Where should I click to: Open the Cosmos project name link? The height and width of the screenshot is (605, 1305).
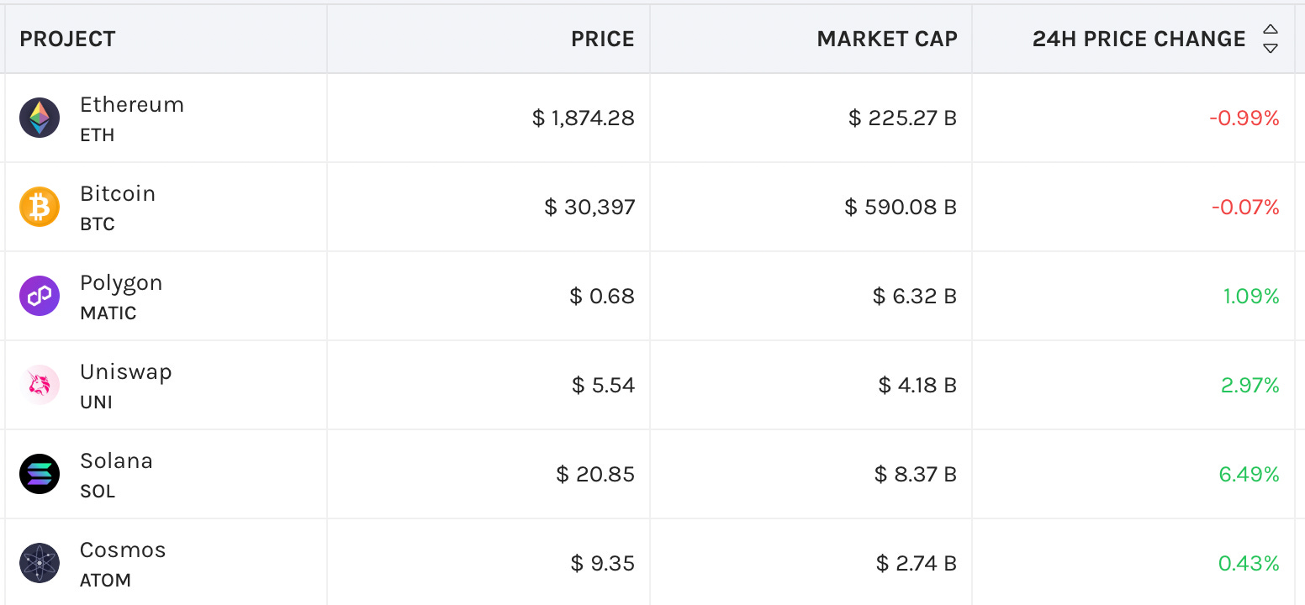coord(123,550)
